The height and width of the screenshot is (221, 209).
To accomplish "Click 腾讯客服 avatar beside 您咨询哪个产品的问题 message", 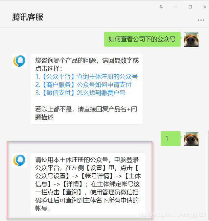I will (x=20, y=61).
